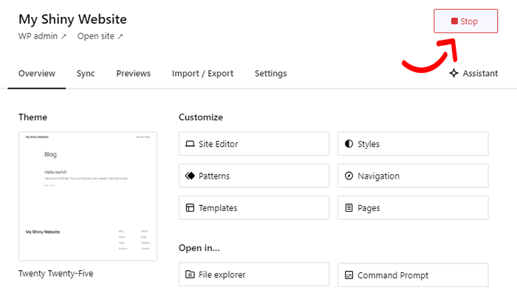The image size is (517, 304).
Task: Click the Command Prompt terminal icon
Action: pos(349,274)
